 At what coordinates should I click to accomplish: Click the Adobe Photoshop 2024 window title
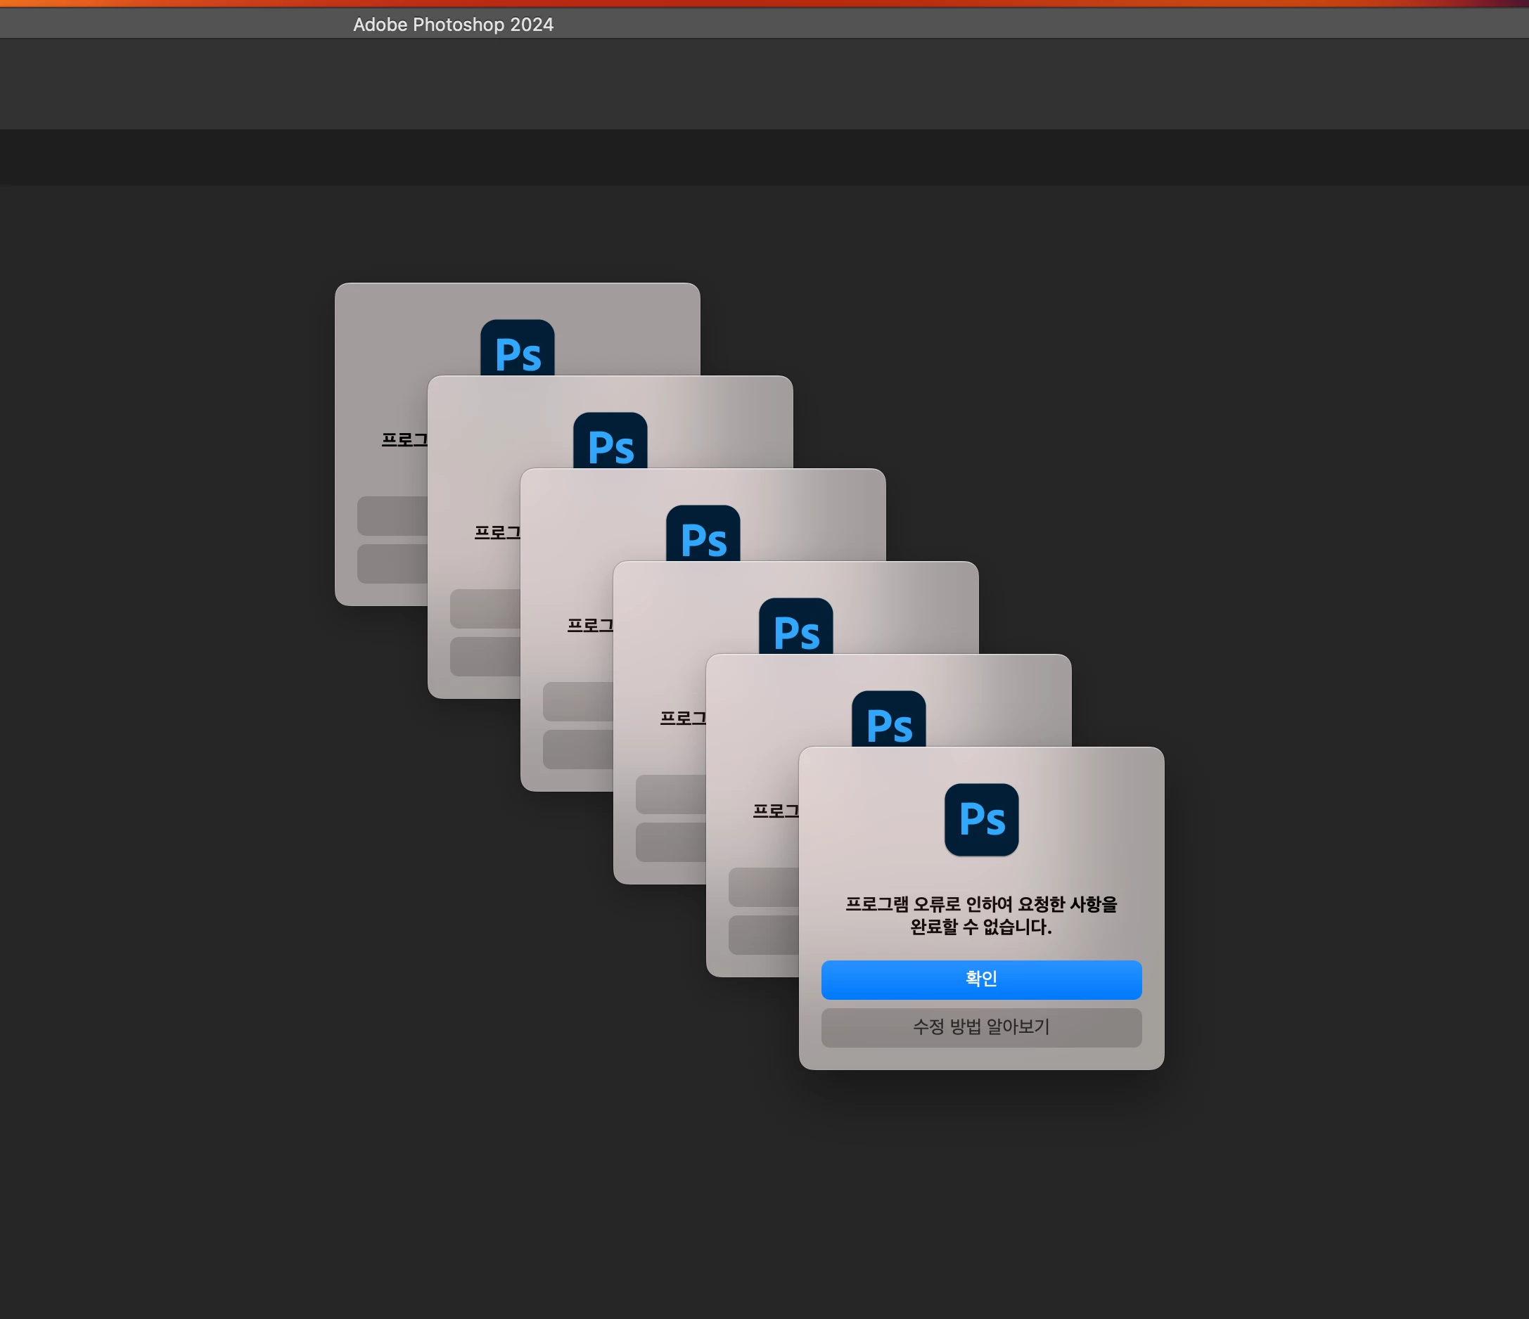(453, 25)
